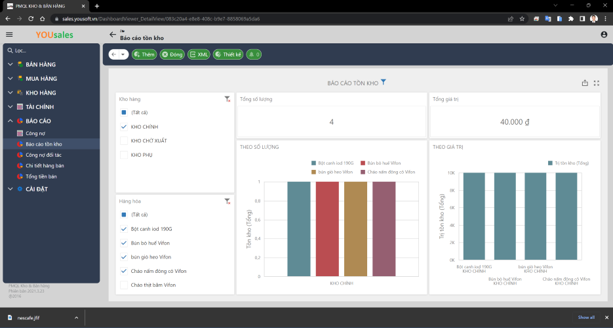The width and height of the screenshot is (613, 328).
Task: Open the user account icon
Action: tap(604, 35)
